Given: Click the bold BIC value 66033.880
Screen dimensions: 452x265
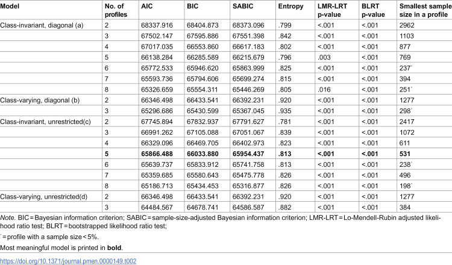Looking at the screenshot, I should pos(202,154).
